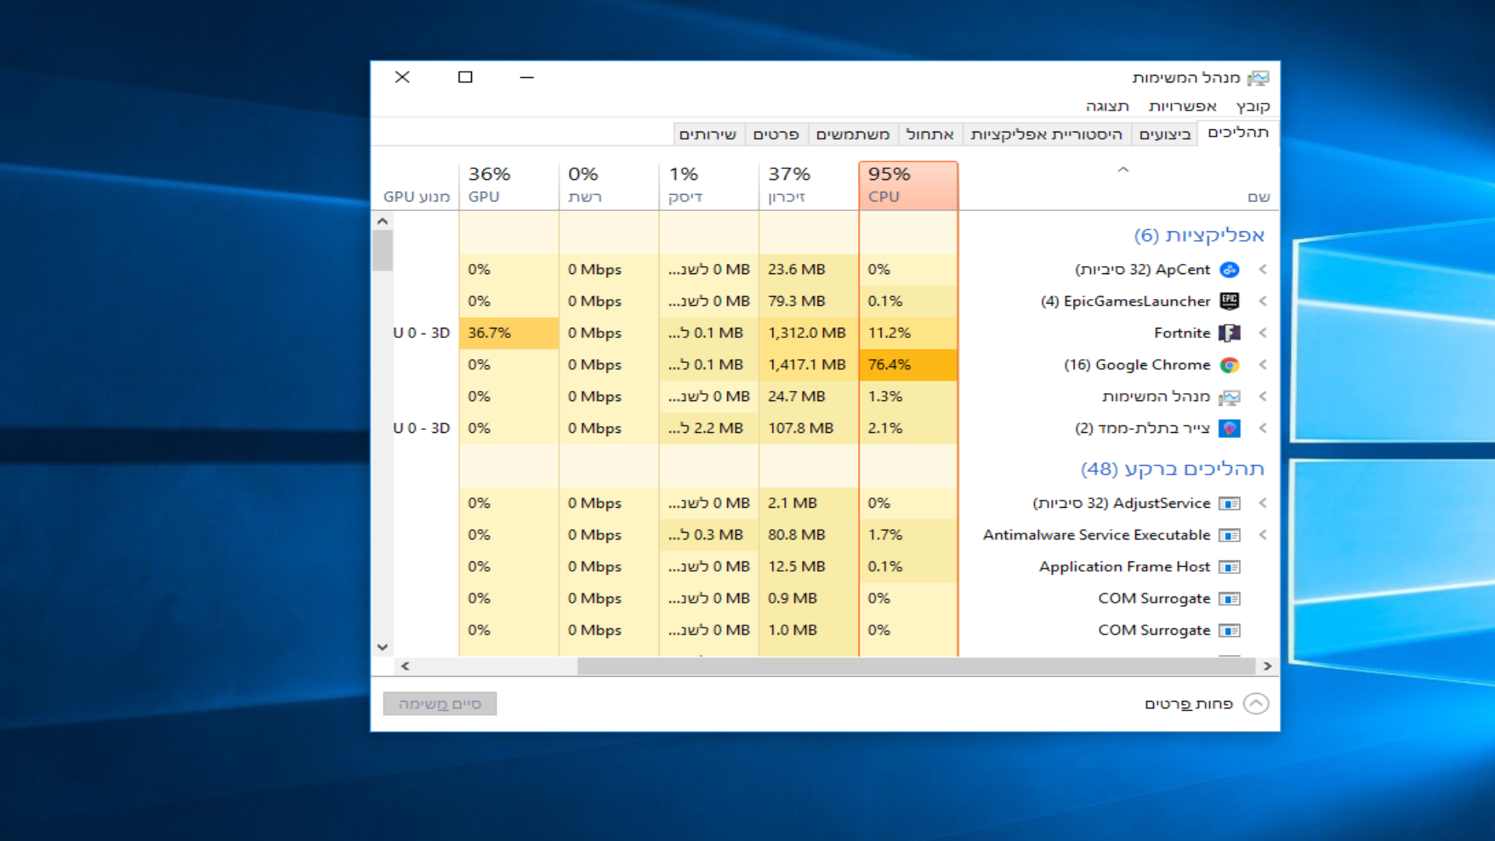This screenshot has height=841, width=1495.
Task: Click the סיים משימה (End task) button
Action: coord(440,704)
